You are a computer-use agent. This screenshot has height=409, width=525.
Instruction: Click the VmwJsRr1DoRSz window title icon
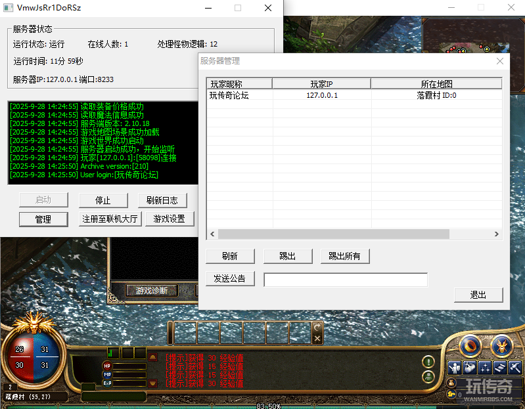pos(8,8)
